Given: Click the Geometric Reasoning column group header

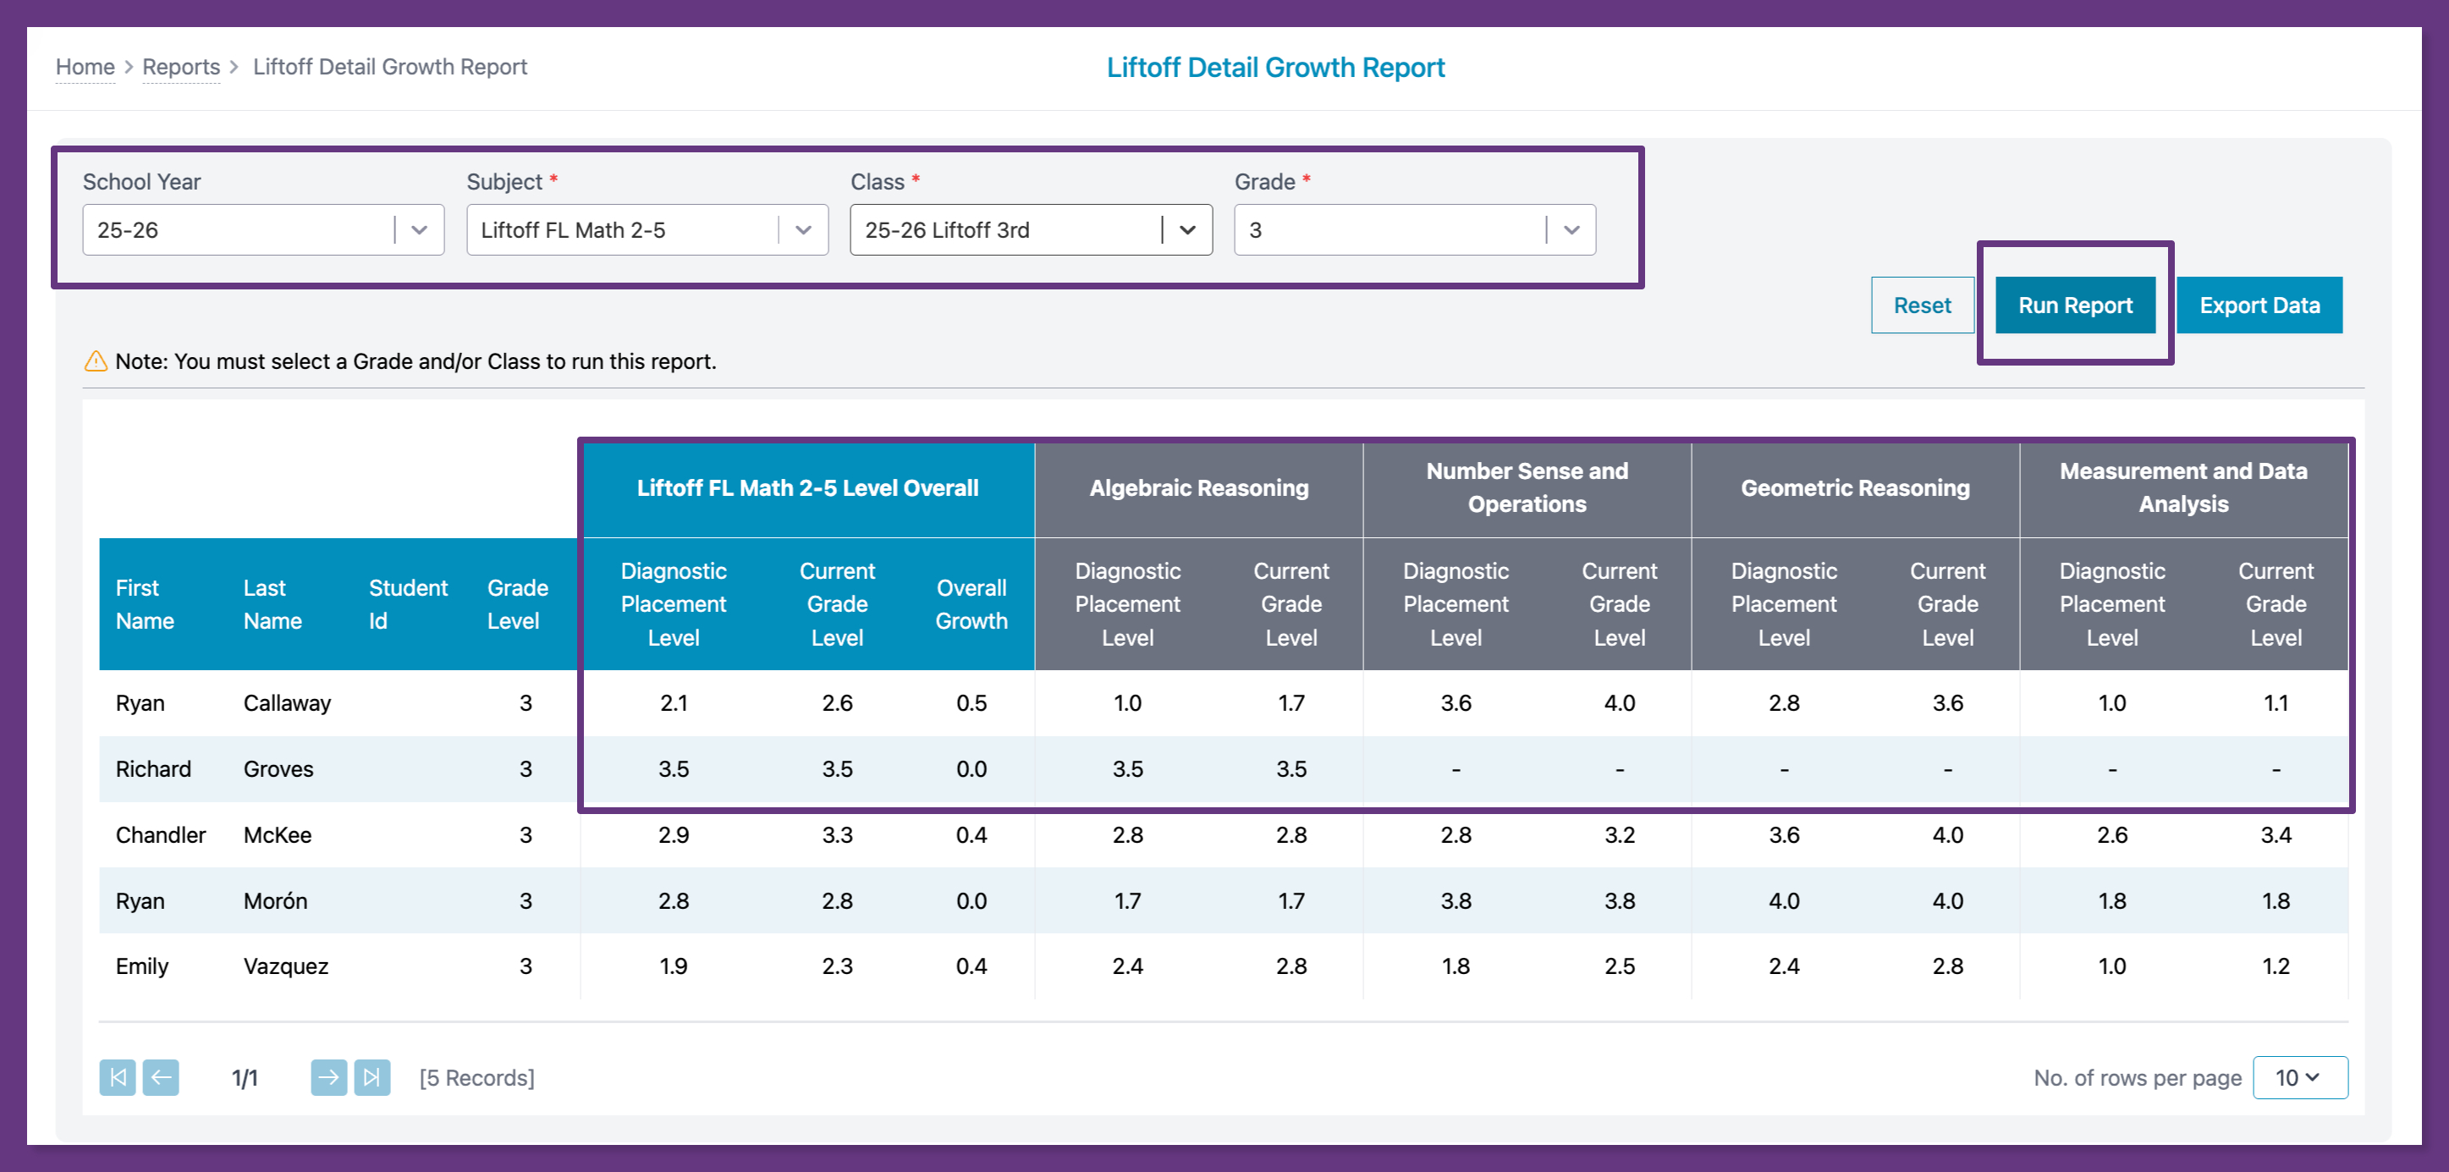Looking at the screenshot, I should pos(1854,487).
